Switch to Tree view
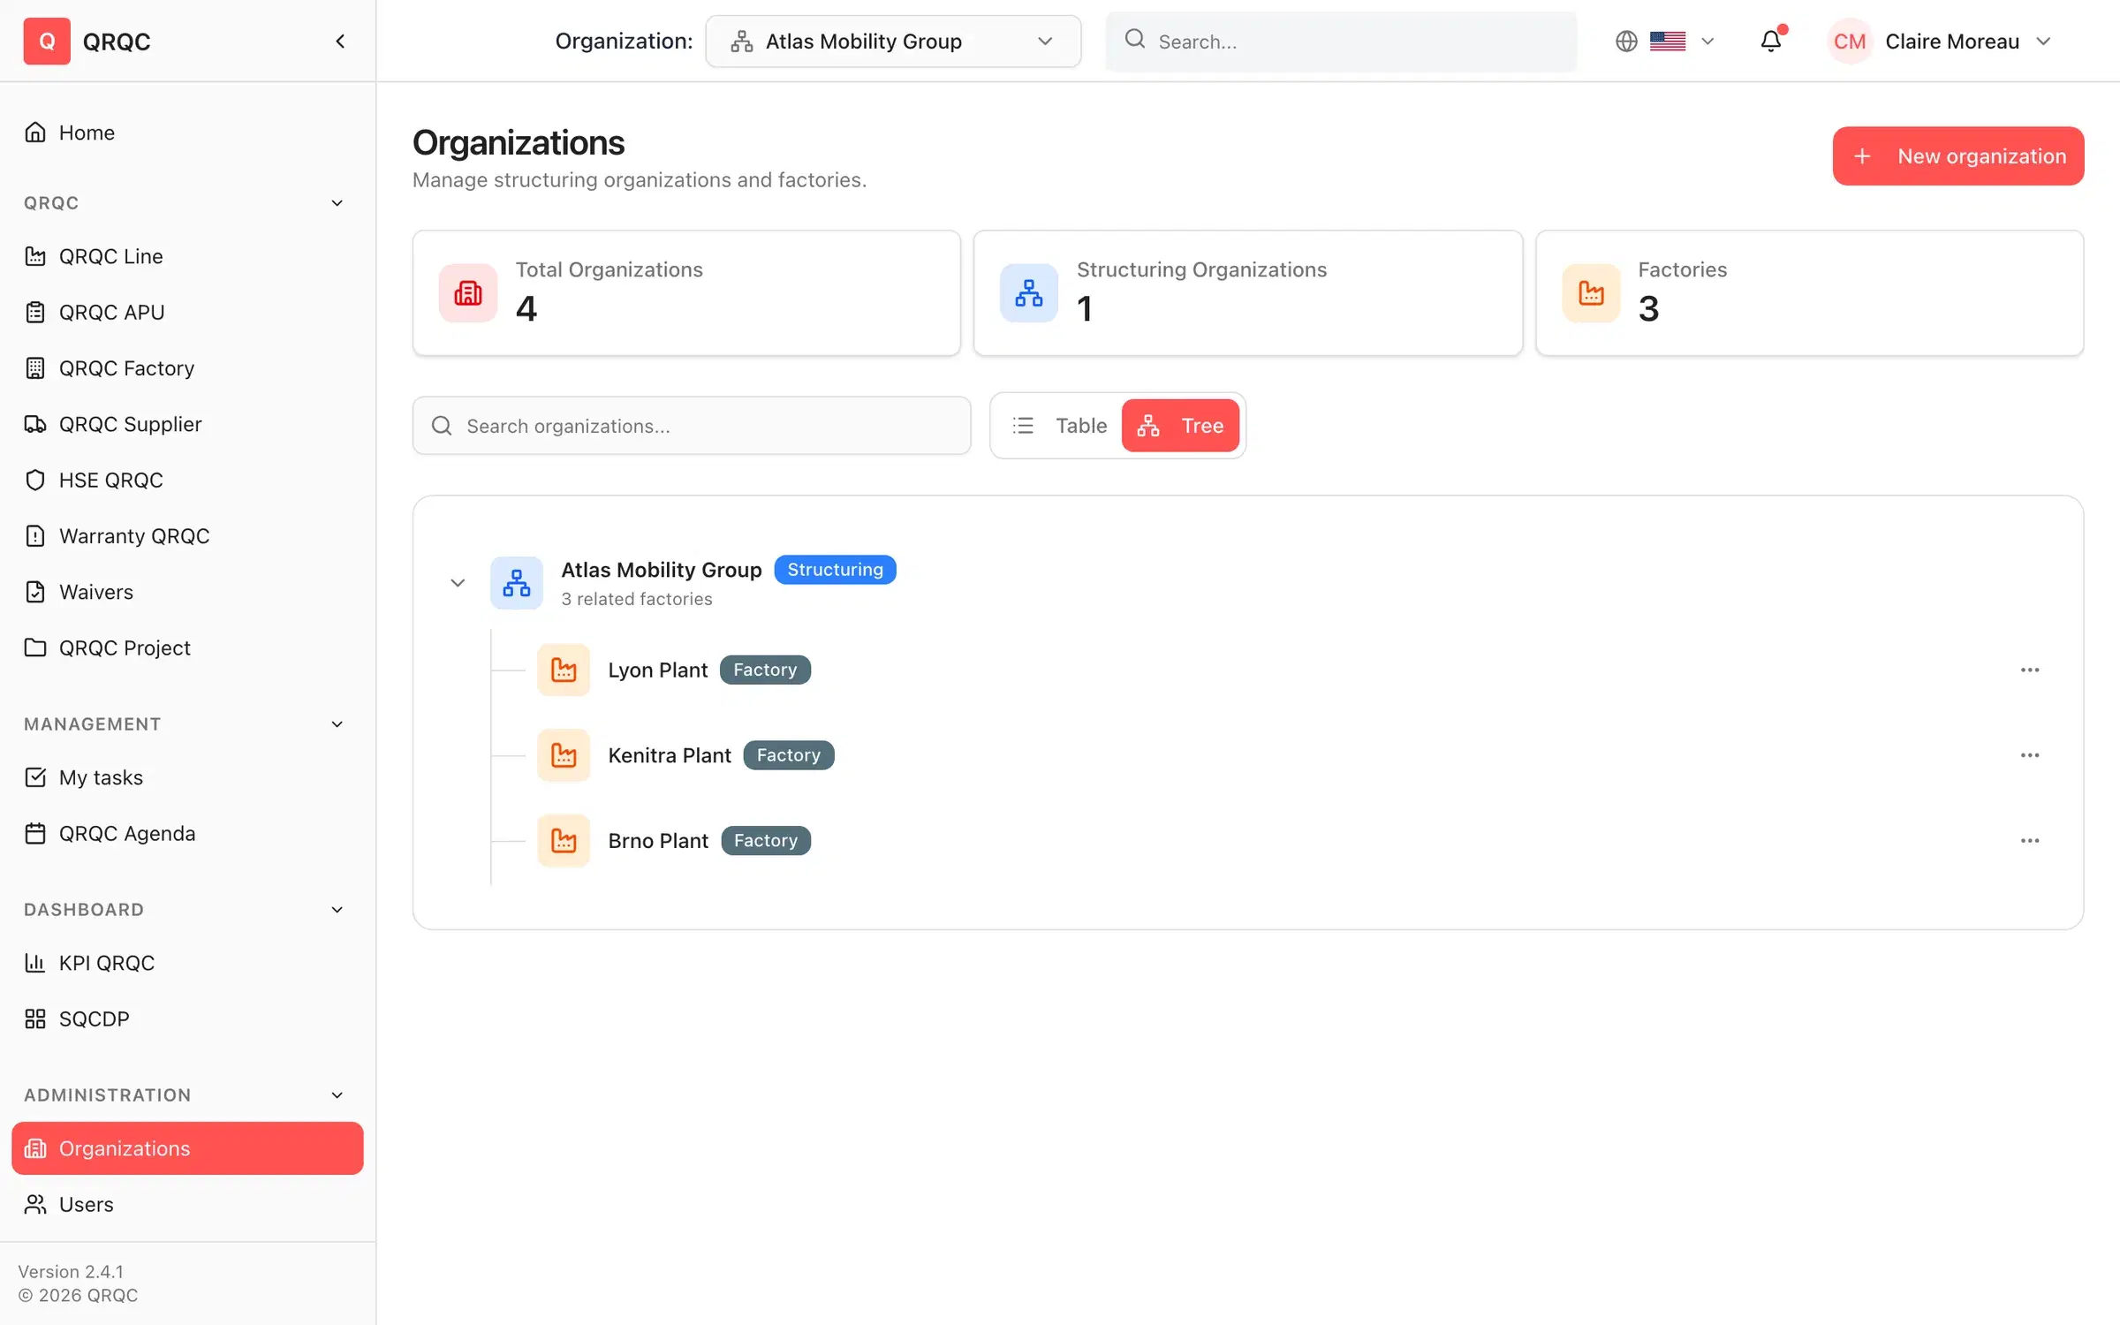Screen dimensions: 2120x1325 coord(1180,425)
